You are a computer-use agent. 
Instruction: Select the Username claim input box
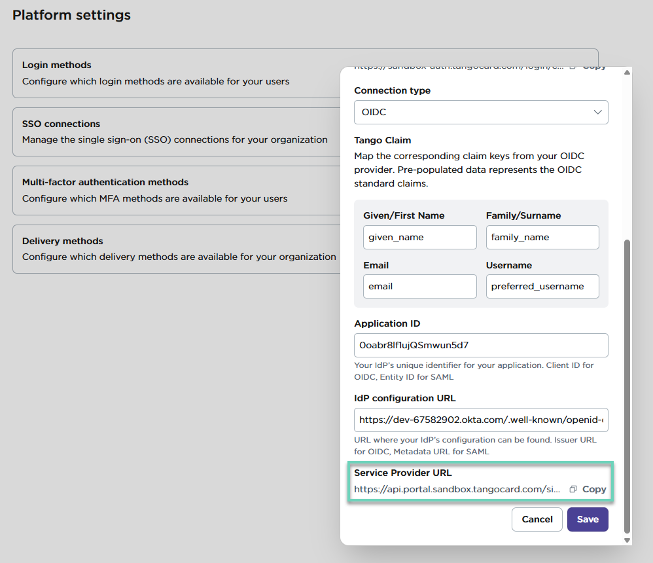[x=542, y=286]
